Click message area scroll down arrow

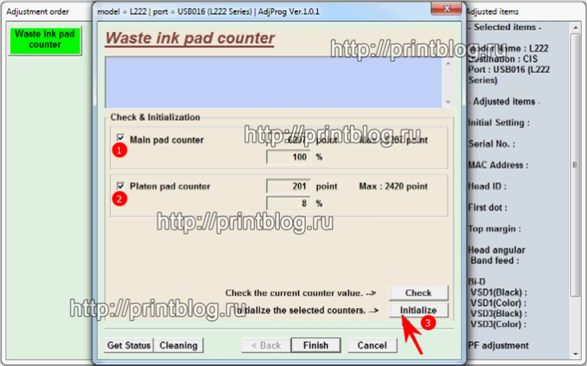448,102
